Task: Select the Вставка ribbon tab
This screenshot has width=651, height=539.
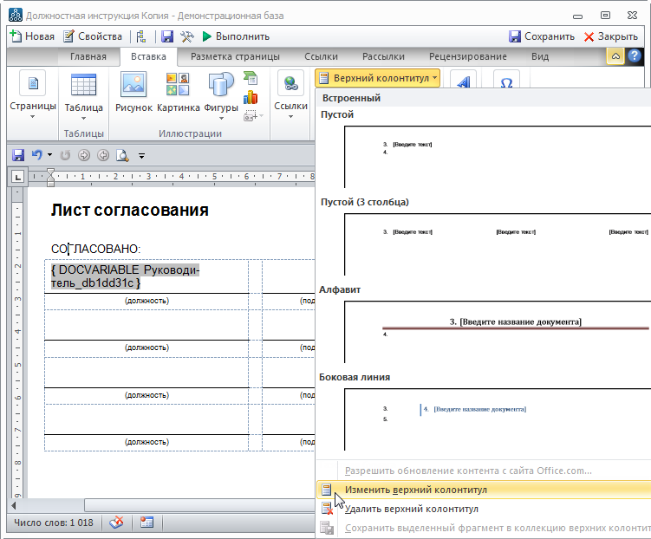Action: click(x=148, y=56)
